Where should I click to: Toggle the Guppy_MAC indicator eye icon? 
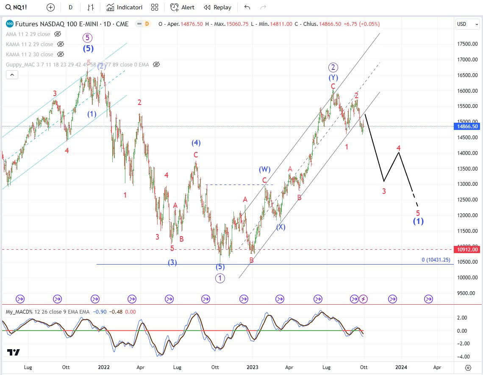pos(156,65)
